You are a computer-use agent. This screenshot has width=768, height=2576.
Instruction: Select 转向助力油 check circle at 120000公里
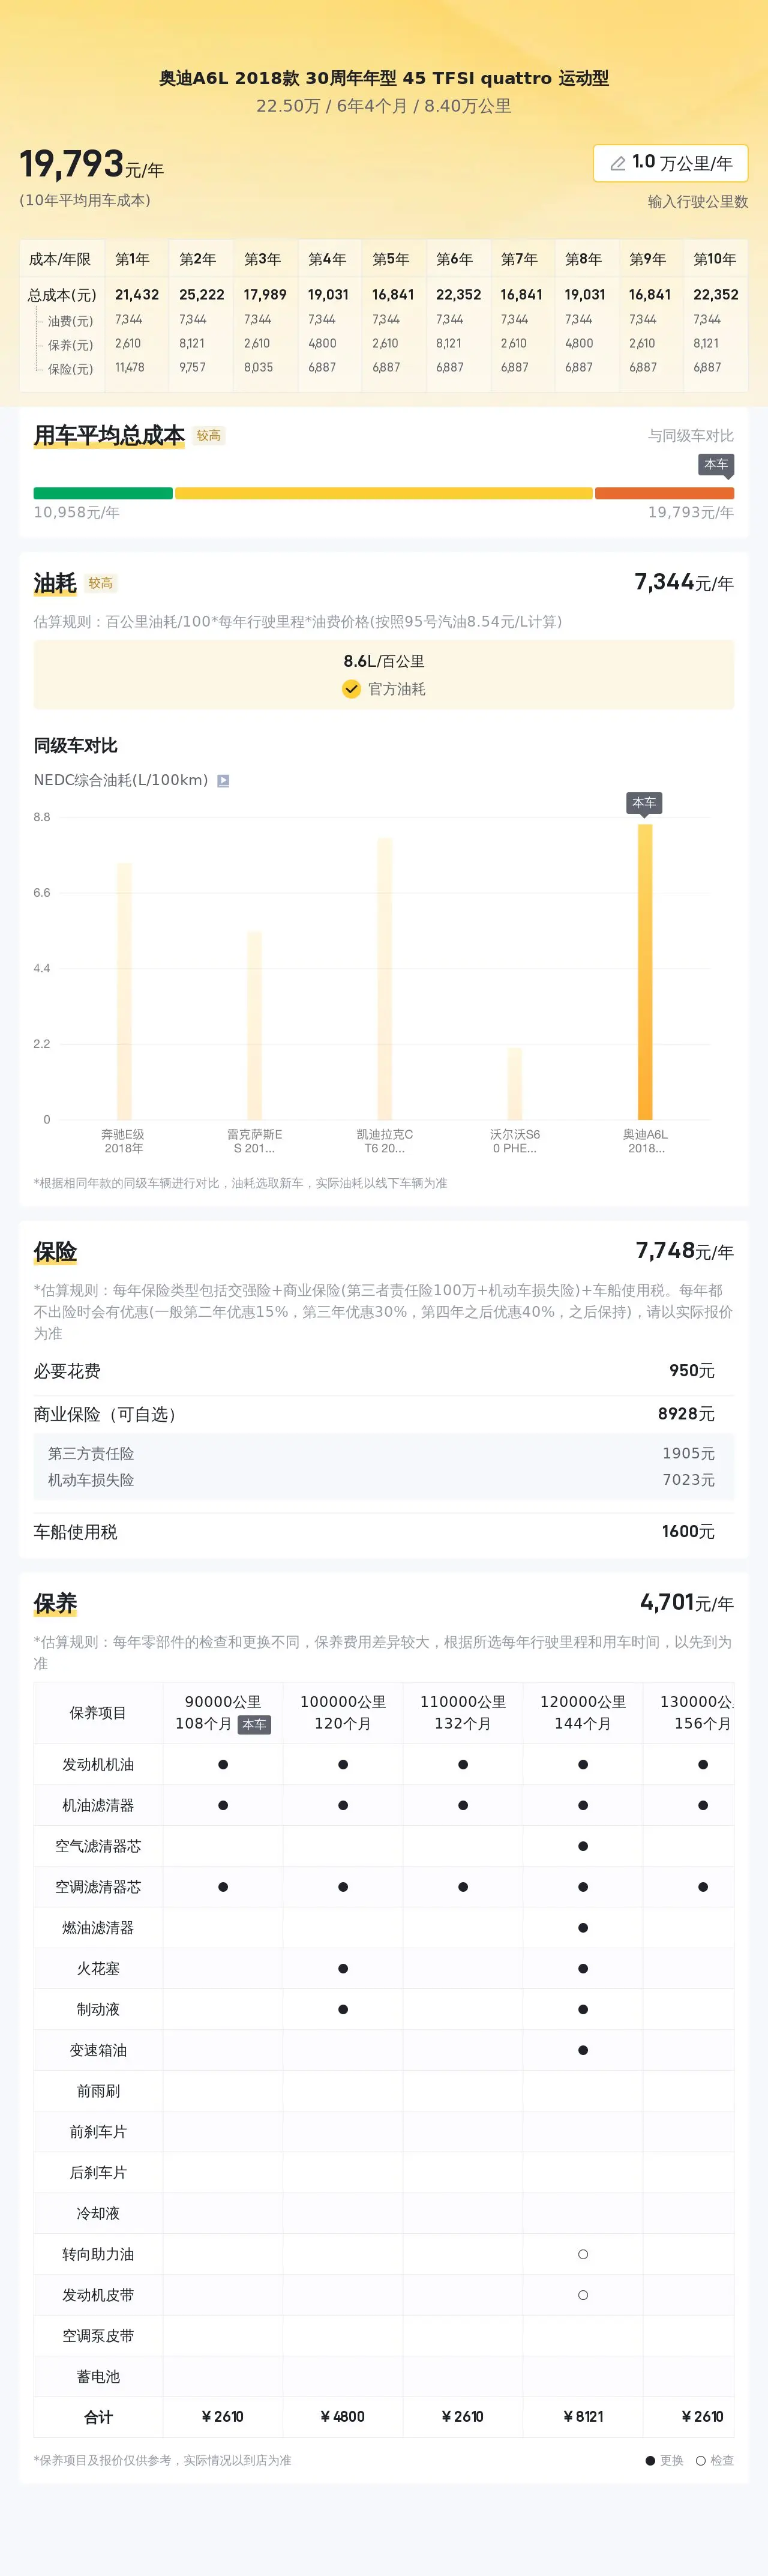pos(583,2254)
